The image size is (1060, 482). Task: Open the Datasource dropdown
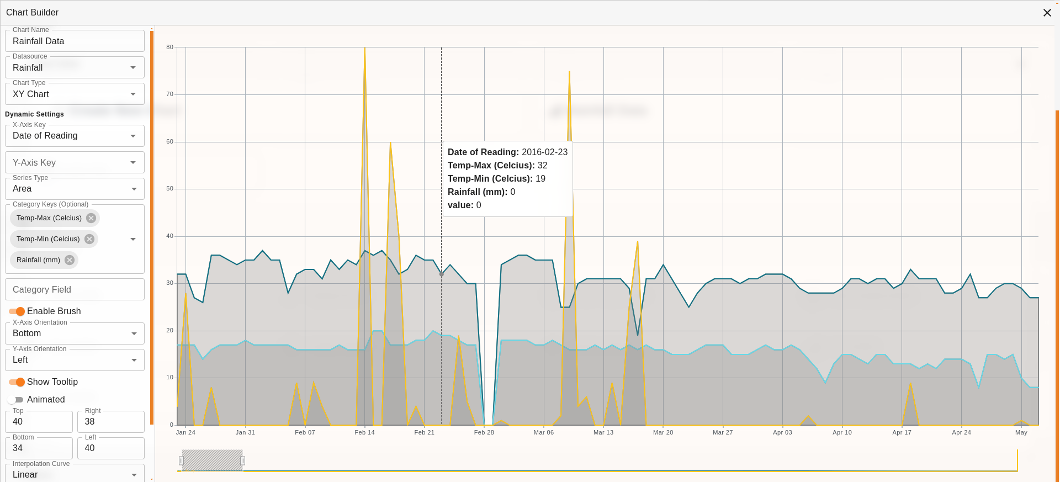tap(75, 68)
